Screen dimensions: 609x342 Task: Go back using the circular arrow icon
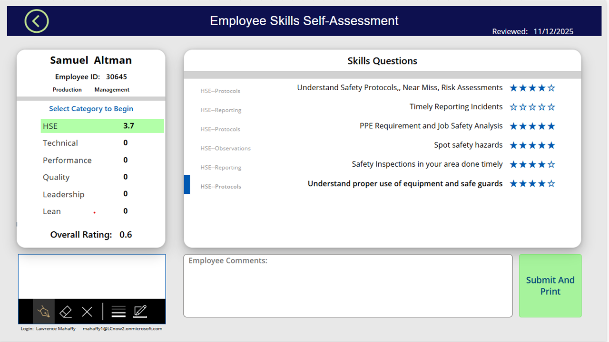click(37, 21)
